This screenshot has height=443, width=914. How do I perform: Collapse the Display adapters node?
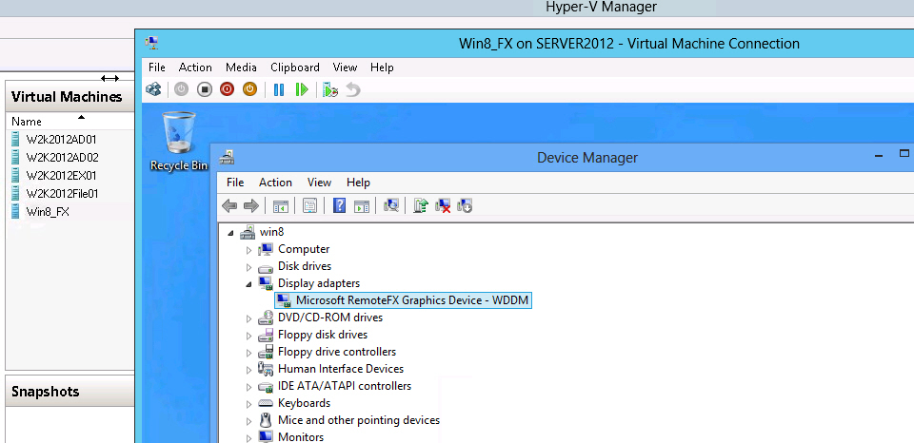(250, 283)
